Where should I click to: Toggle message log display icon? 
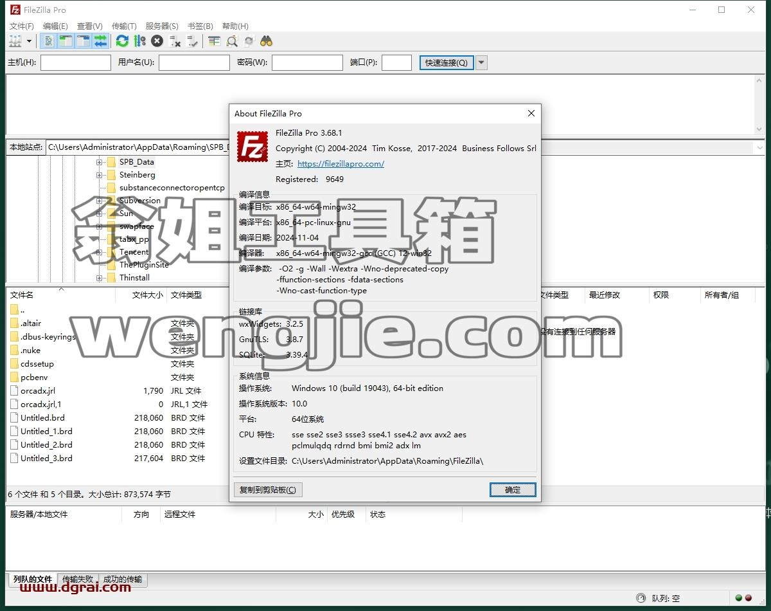pos(48,41)
